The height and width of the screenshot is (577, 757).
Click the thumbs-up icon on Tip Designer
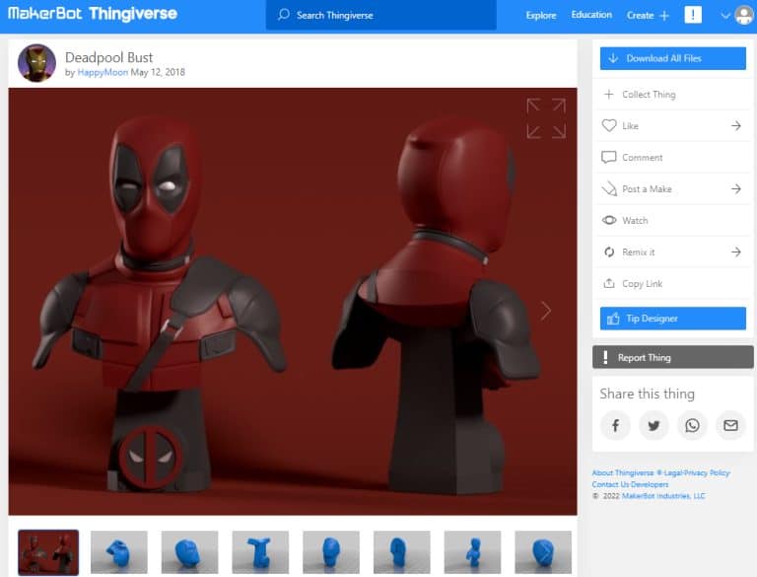pos(613,319)
